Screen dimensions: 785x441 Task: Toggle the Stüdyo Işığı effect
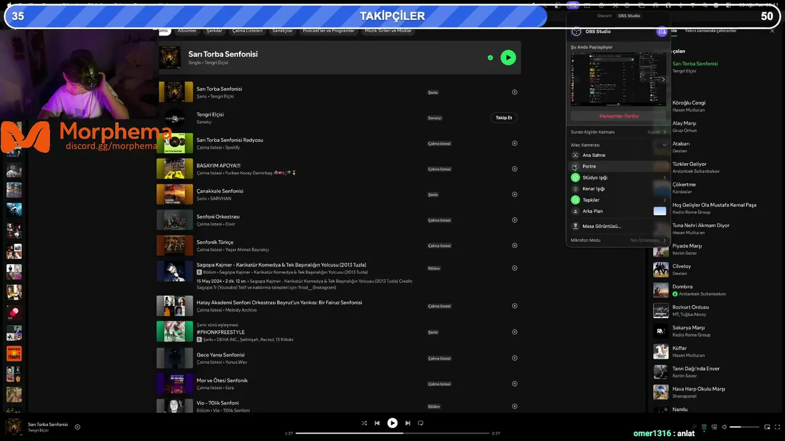pyautogui.click(x=575, y=178)
